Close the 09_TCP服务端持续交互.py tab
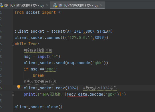The width and height of the screenshot is (155, 112). point(47,5)
